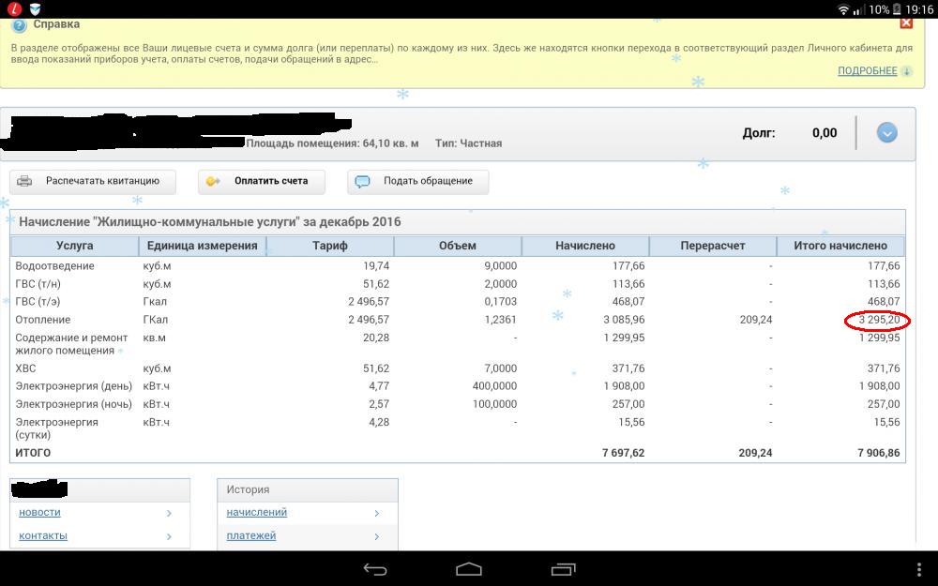938x586 pixels.
Task: Click the Единица измерения column header
Action: 203,246
